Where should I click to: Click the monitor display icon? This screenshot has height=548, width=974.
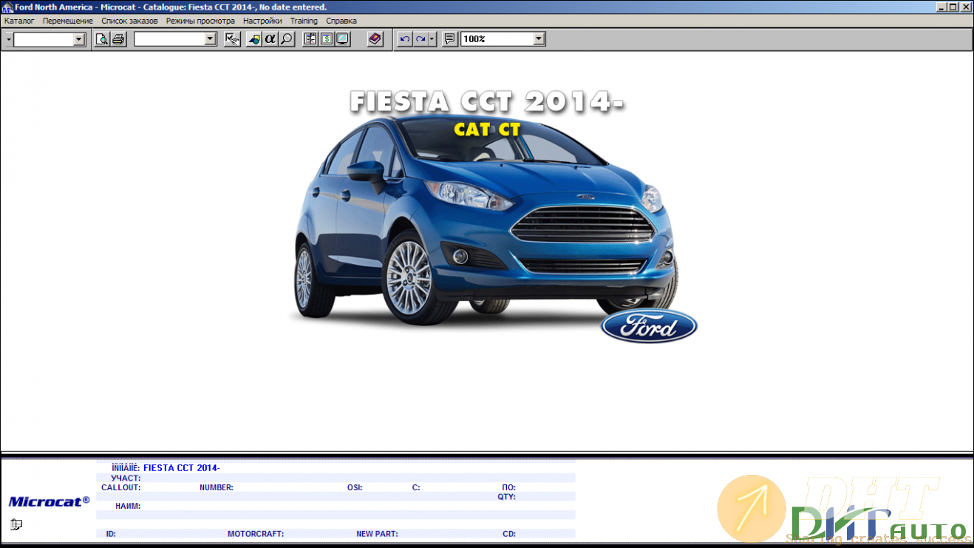pos(343,39)
